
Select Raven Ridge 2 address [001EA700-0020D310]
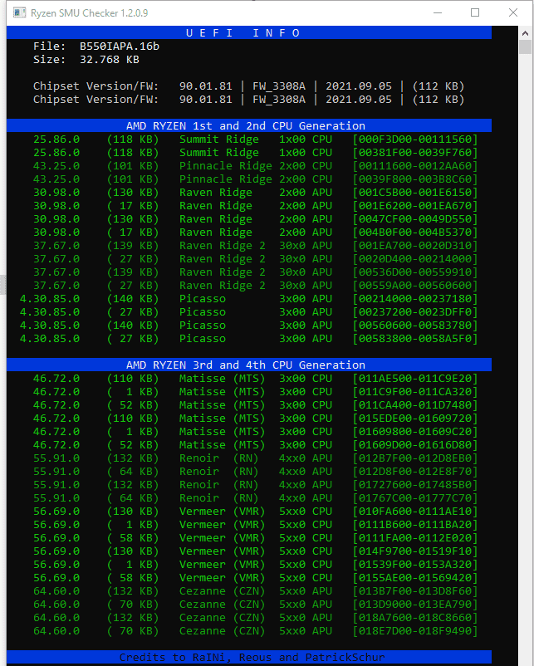point(415,246)
